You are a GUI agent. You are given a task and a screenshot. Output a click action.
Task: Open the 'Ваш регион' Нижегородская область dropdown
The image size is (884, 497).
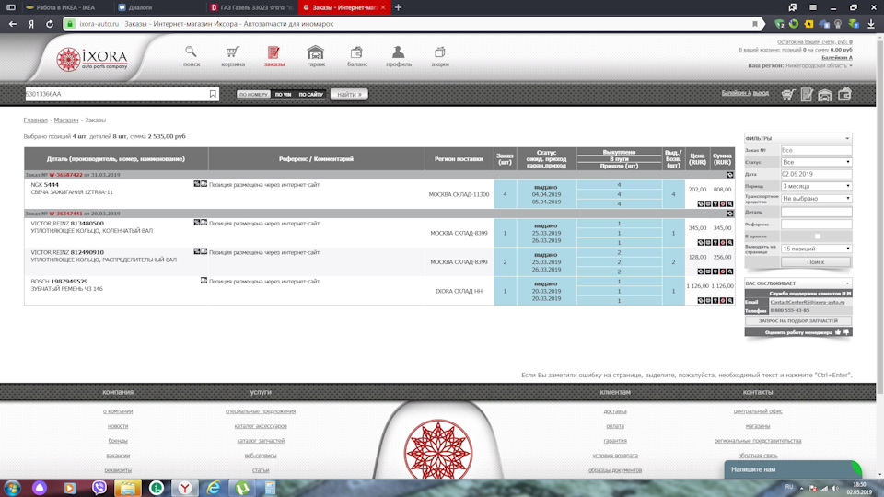(x=819, y=65)
